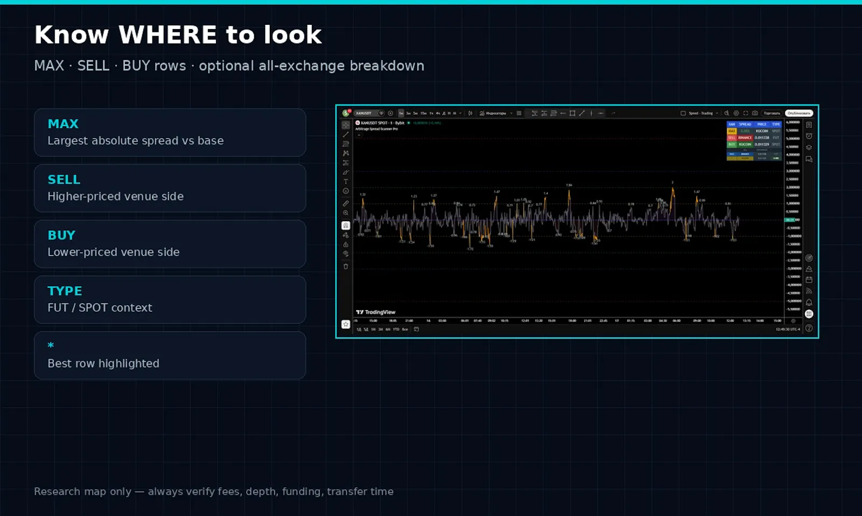Open the watchlist panel icon
862x516 pixels.
809,125
